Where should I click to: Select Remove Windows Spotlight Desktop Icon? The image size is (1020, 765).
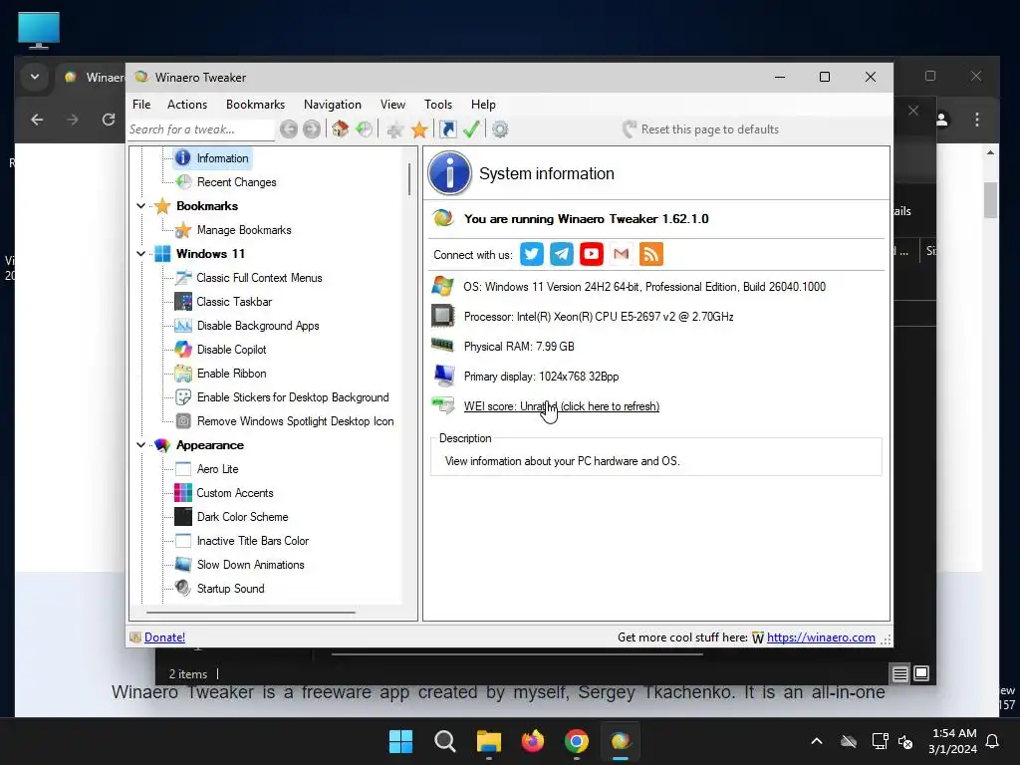(295, 421)
